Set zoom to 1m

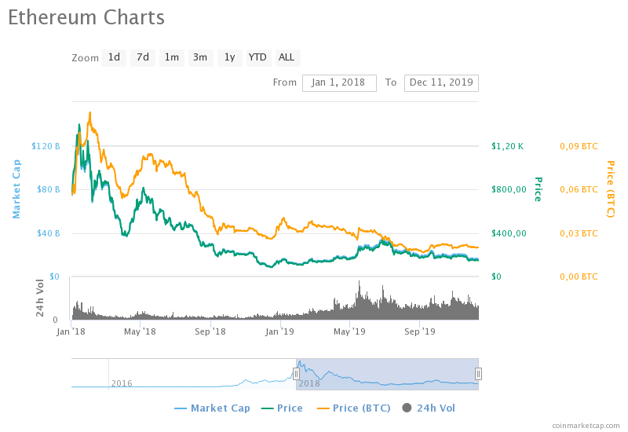[x=171, y=57]
